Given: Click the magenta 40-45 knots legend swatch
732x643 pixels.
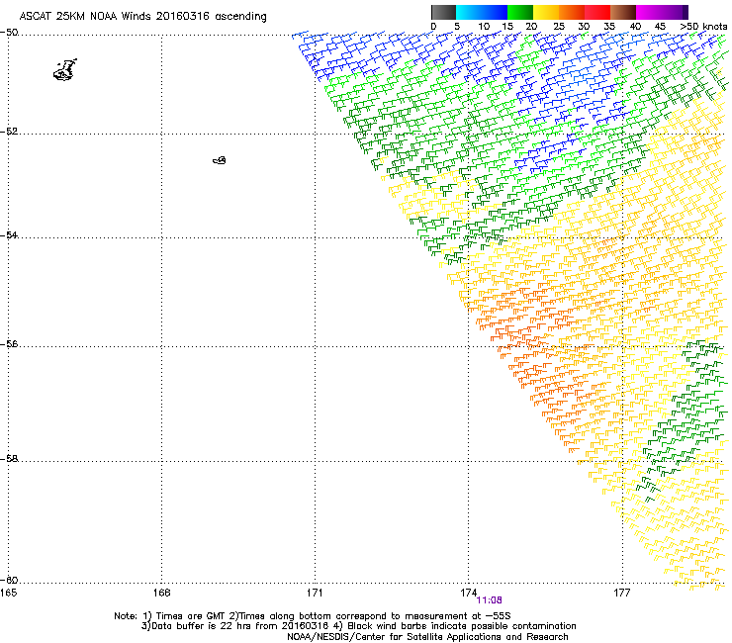Looking at the screenshot, I should tap(649, 12).
